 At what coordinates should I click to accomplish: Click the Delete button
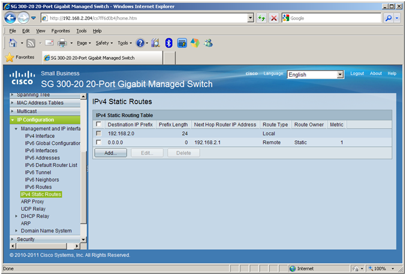coord(184,153)
